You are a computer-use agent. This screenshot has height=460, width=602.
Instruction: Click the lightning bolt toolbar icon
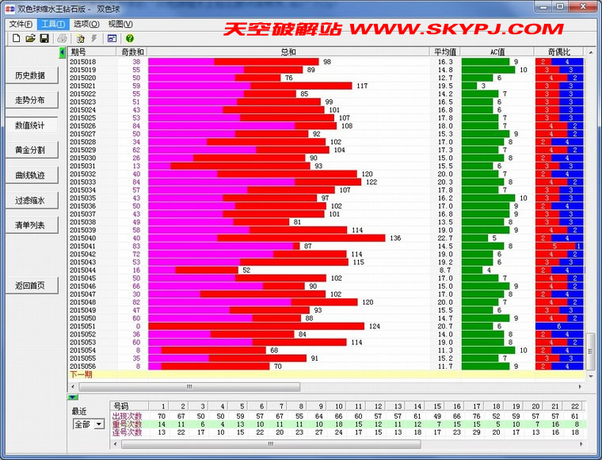(x=95, y=38)
